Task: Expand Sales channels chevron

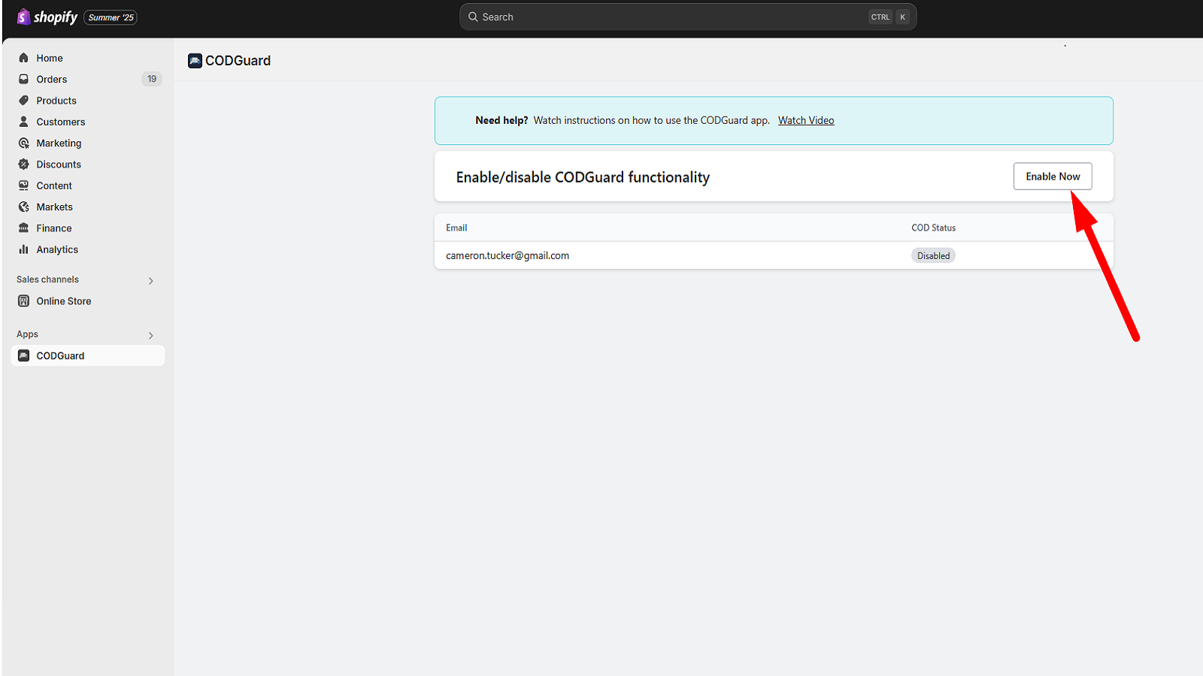Action: (151, 281)
